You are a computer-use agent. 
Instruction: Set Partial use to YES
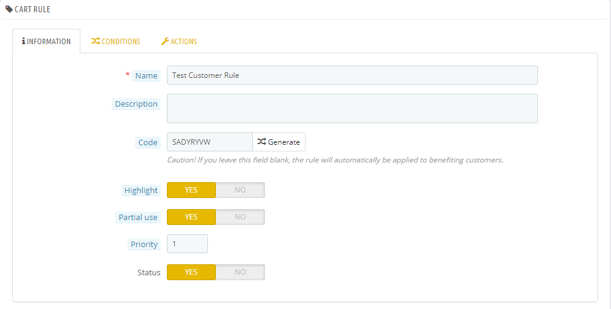pyautogui.click(x=191, y=216)
